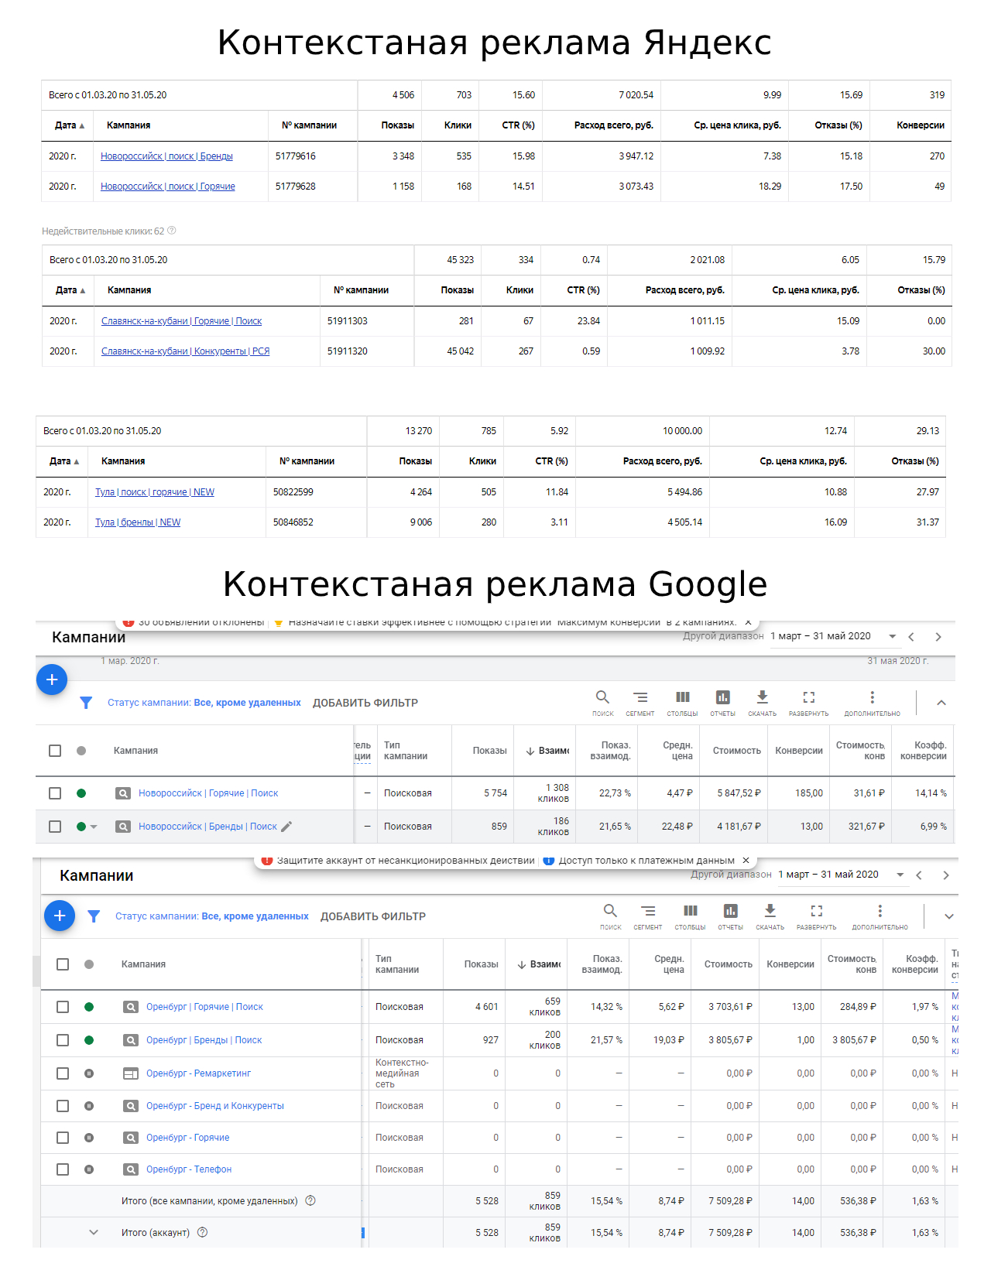Click the funnel filter icon in the Оренбург panel
Image resolution: width=991 pixels, height=1277 pixels.
(94, 916)
